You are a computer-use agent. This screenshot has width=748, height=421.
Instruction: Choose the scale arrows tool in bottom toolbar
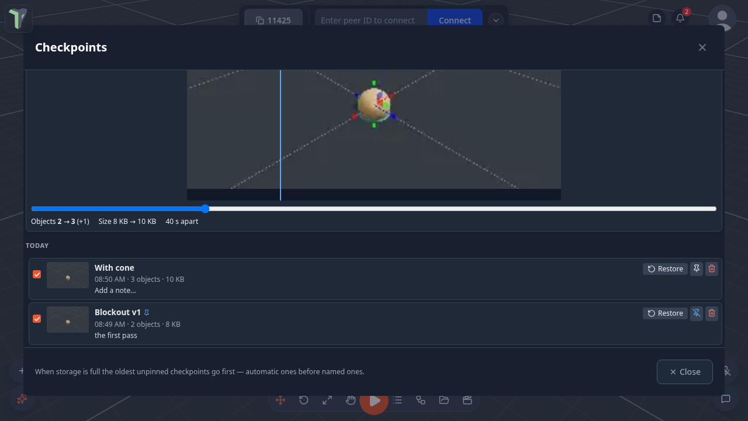327,400
